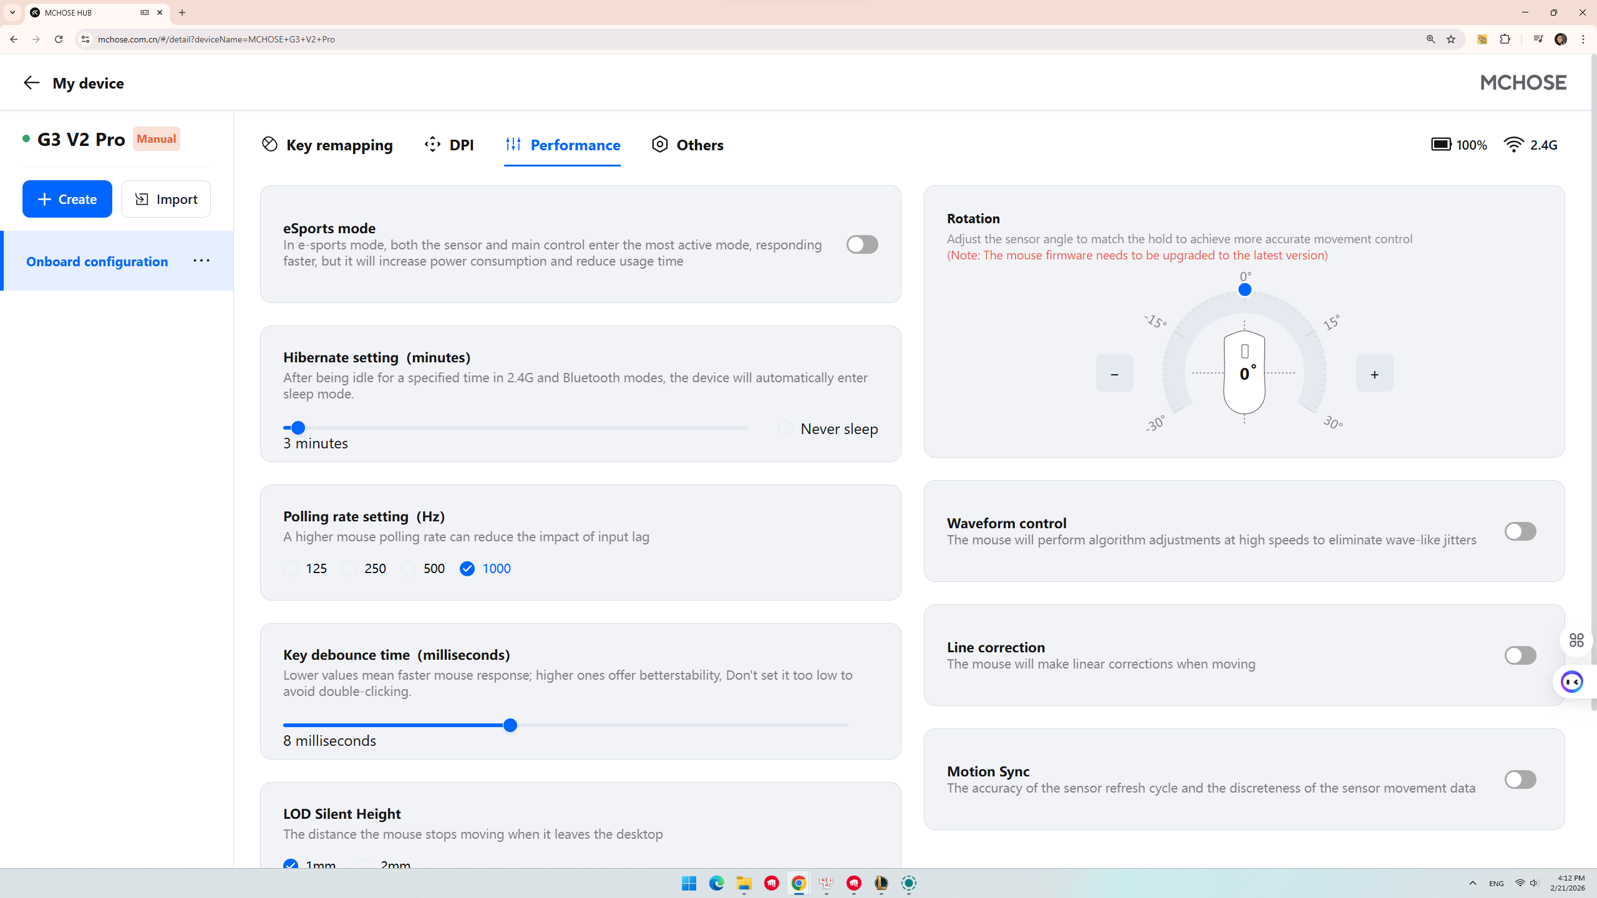Bookmark this page with the star icon
Viewport: 1597px width, 898px height.
(1451, 39)
